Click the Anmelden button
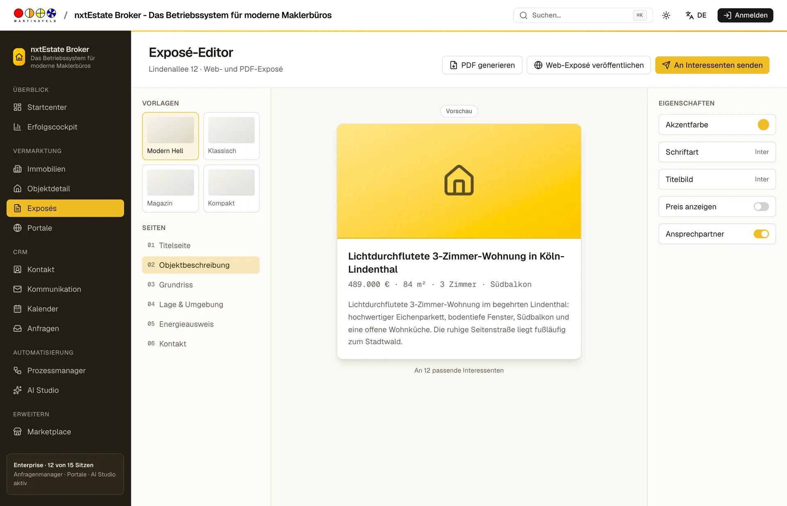Image resolution: width=787 pixels, height=506 pixels. point(745,15)
